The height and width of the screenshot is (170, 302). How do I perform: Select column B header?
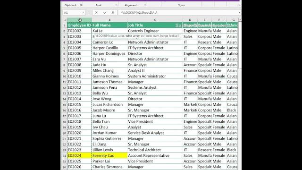(109, 20)
